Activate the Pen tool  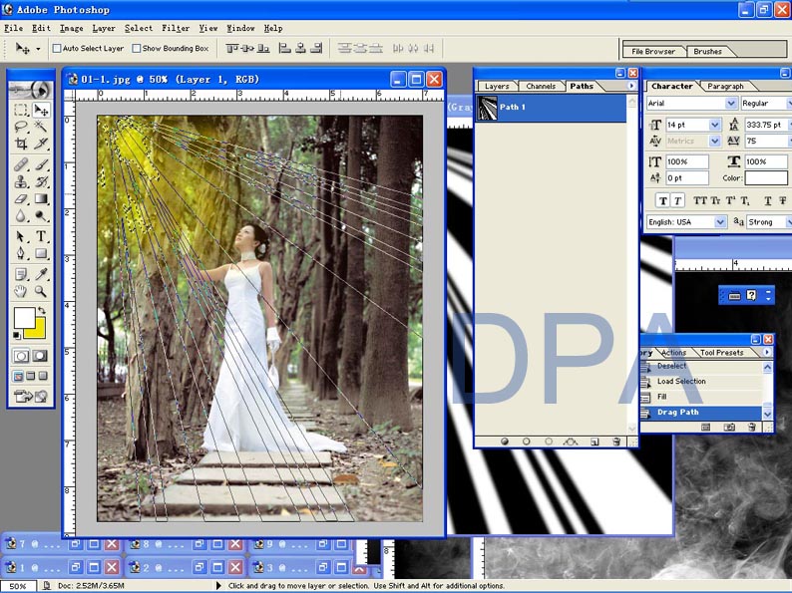(21, 253)
